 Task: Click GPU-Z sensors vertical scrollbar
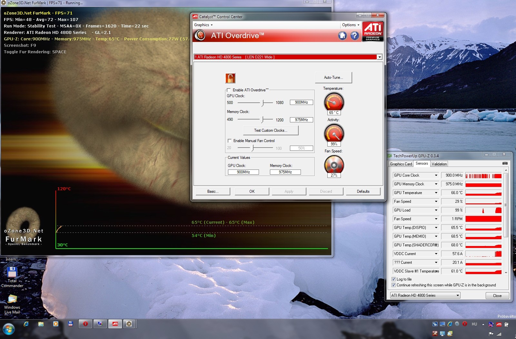tap(506, 221)
